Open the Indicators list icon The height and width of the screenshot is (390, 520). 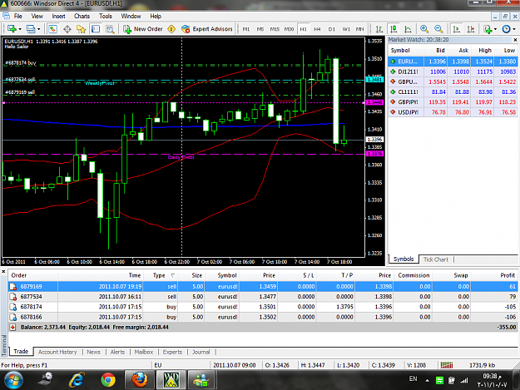(x=488, y=29)
